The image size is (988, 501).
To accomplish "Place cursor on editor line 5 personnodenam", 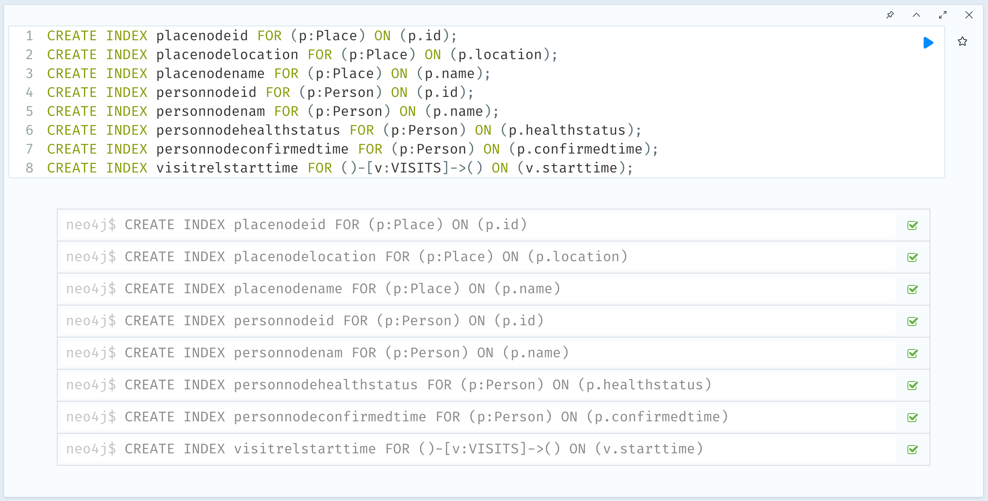I will [x=211, y=112].
